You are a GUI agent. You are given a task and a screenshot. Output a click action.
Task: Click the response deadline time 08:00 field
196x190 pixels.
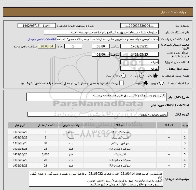click(x=101, y=46)
